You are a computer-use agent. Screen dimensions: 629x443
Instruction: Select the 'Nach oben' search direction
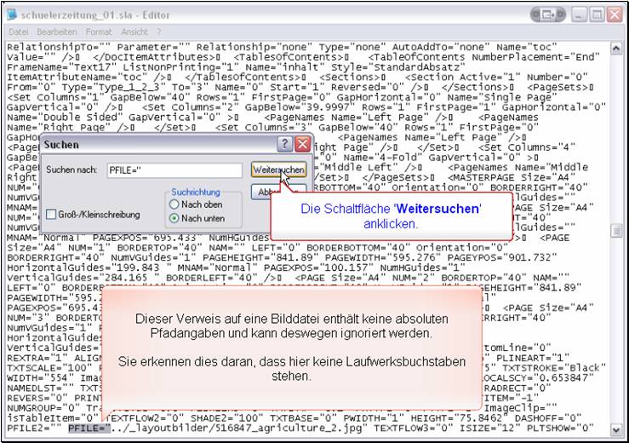[175, 204]
